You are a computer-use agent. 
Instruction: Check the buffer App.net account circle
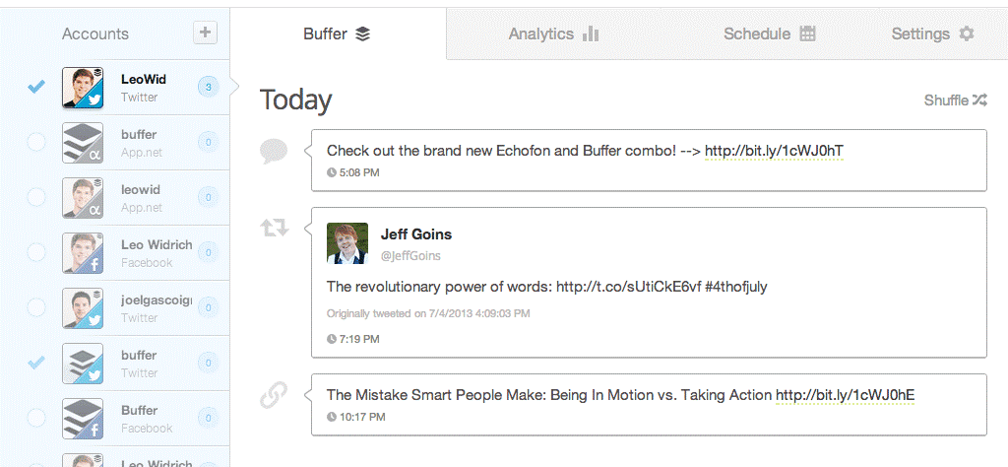coord(36,143)
